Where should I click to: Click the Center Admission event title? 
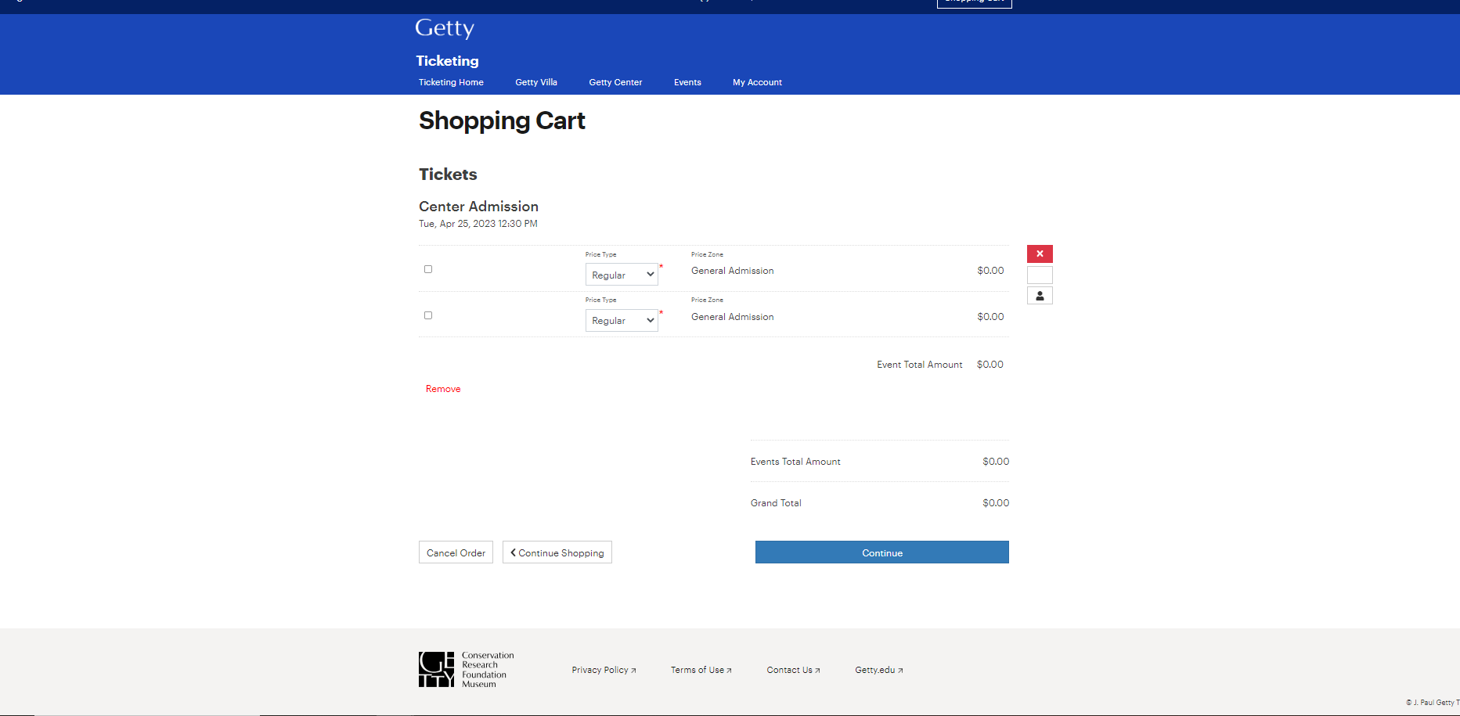(478, 207)
